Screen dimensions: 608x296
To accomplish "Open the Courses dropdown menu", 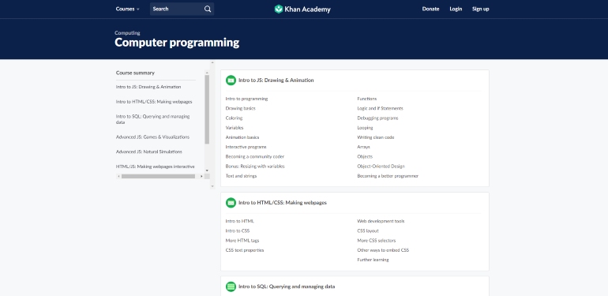I will (128, 9).
